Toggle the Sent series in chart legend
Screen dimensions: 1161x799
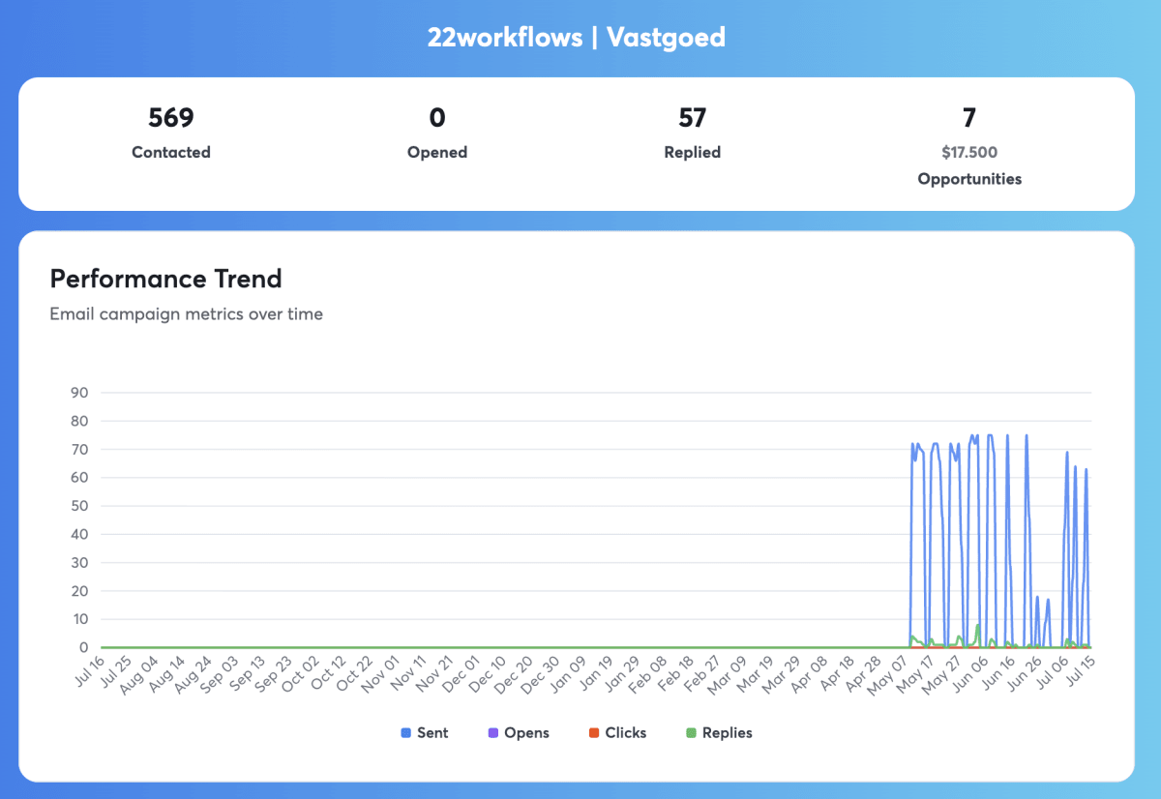[425, 733]
